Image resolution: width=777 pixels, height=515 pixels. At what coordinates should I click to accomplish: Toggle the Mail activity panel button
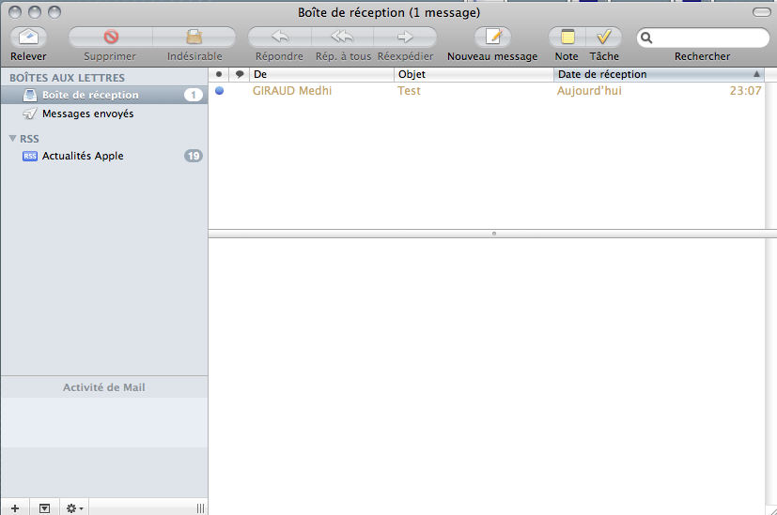click(44, 507)
